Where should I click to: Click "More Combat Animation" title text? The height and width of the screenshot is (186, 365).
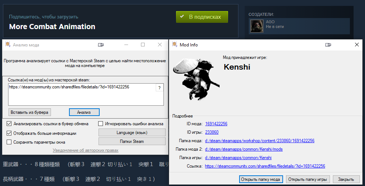(x=52, y=27)
